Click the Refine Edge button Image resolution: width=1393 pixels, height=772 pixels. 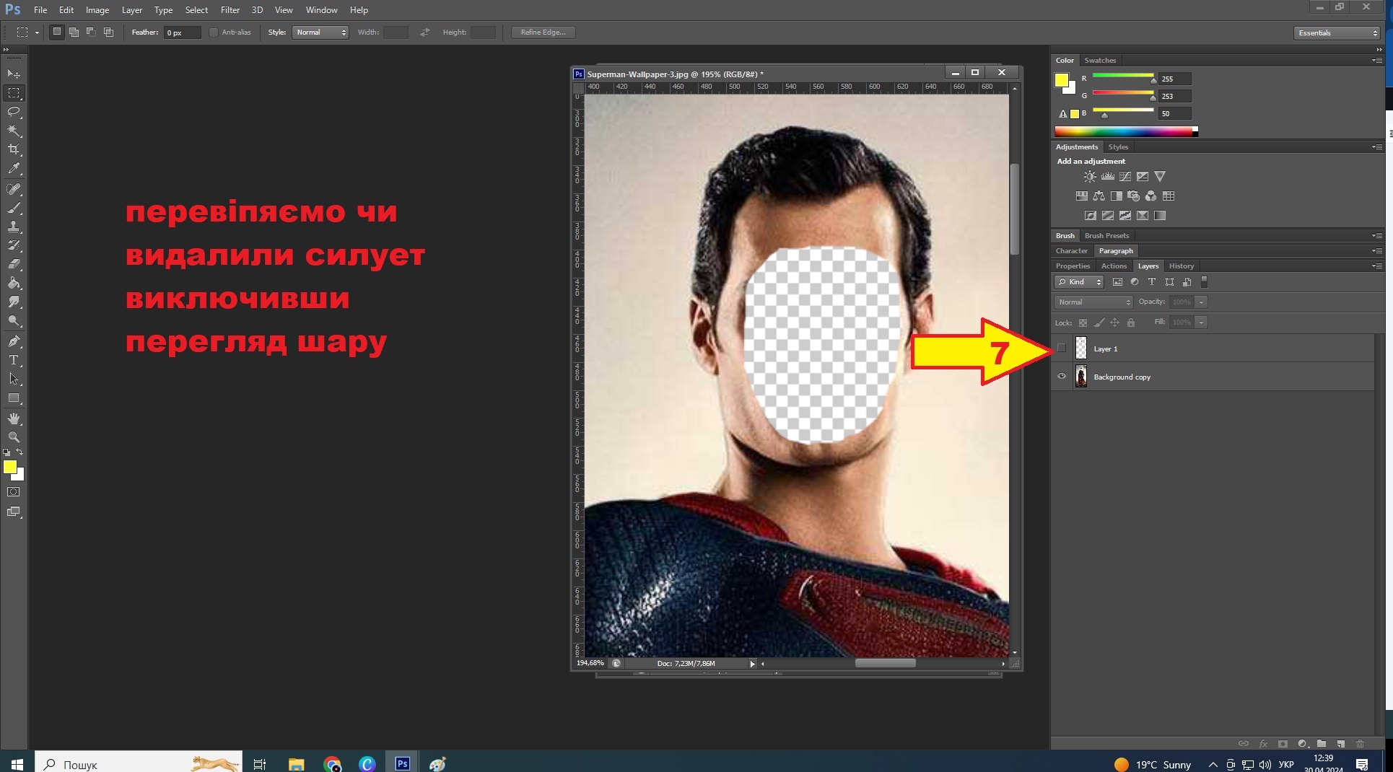point(543,32)
